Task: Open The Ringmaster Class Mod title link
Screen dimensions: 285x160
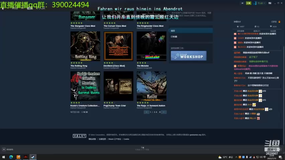Action: (150, 26)
